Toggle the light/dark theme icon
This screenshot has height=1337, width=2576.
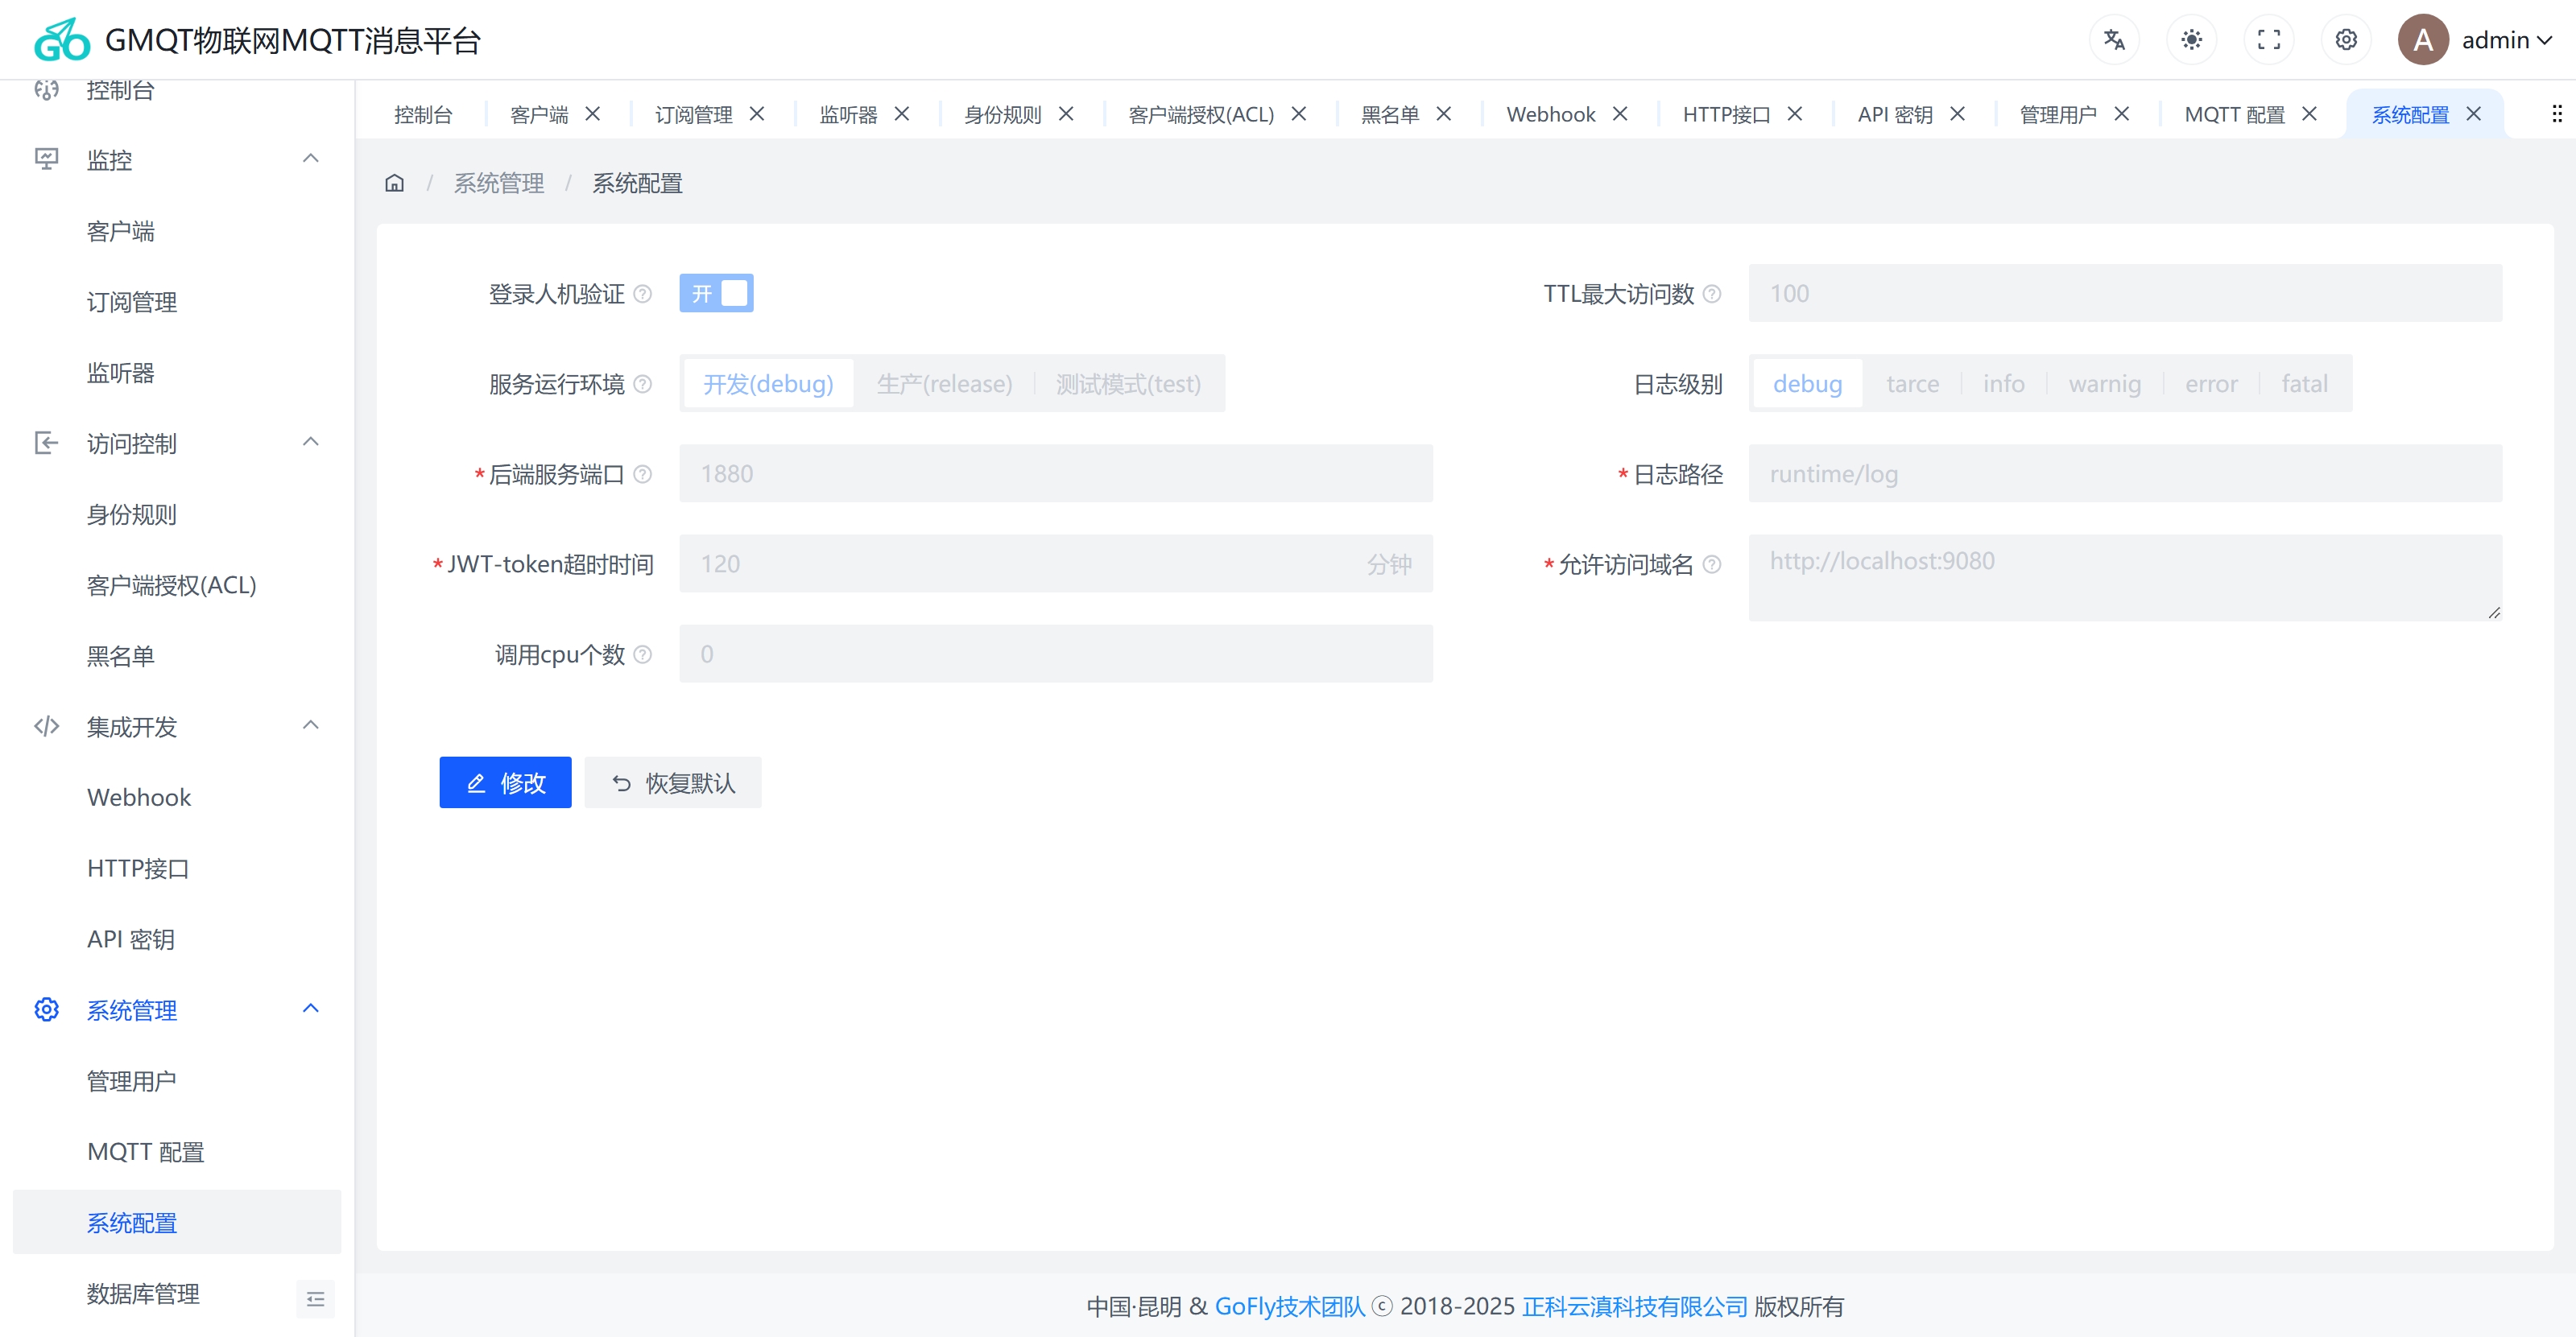tap(2191, 39)
